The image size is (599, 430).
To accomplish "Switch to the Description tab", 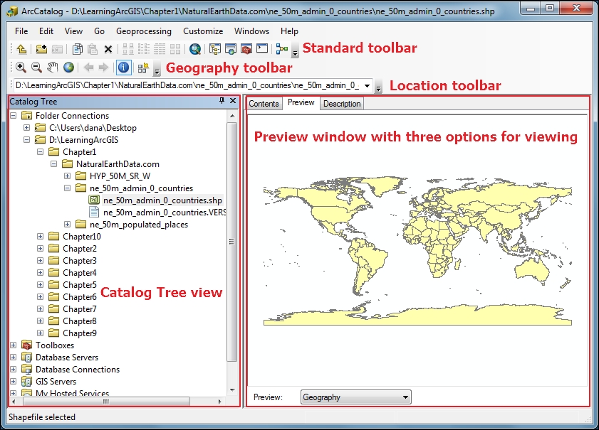I will tap(342, 104).
